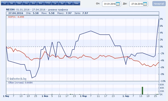
Task: Switch chart to 1m range
Action: coord(26,3)
